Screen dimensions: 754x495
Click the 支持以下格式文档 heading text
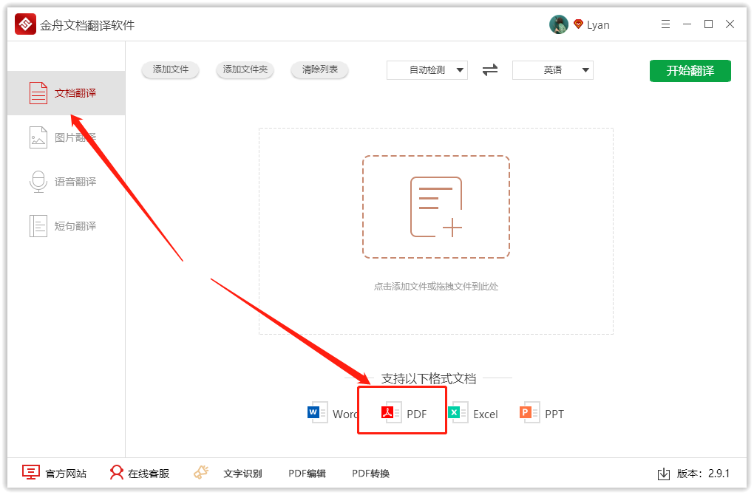(x=429, y=379)
